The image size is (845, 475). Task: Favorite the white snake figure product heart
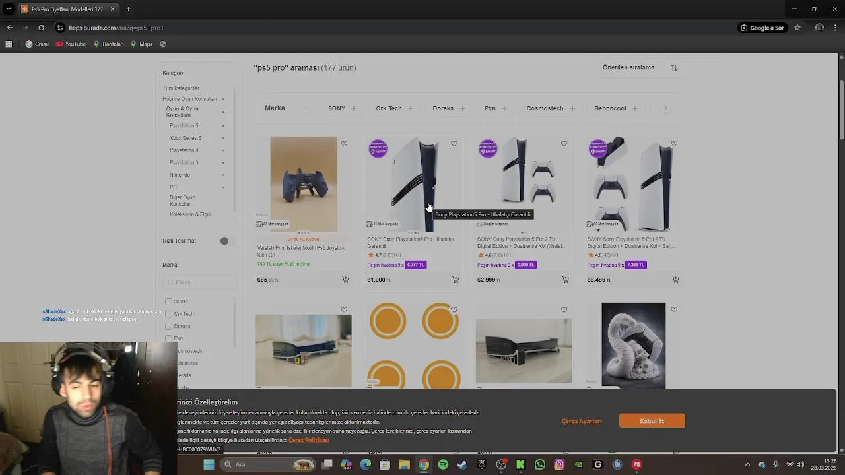pos(674,310)
